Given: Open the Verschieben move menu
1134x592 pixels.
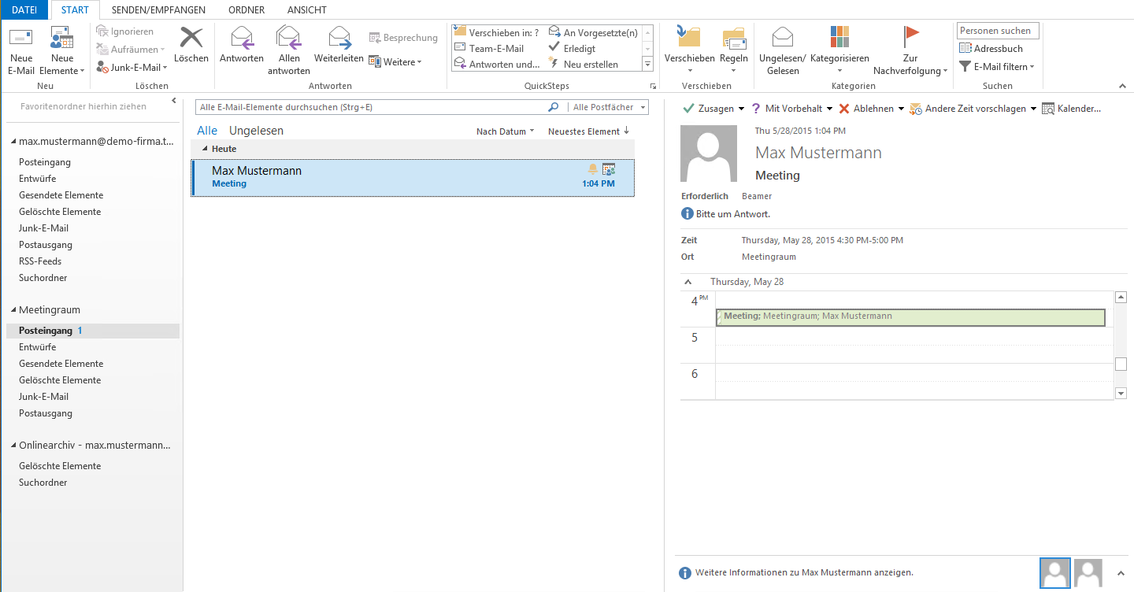Looking at the screenshot, I should 689,51.
